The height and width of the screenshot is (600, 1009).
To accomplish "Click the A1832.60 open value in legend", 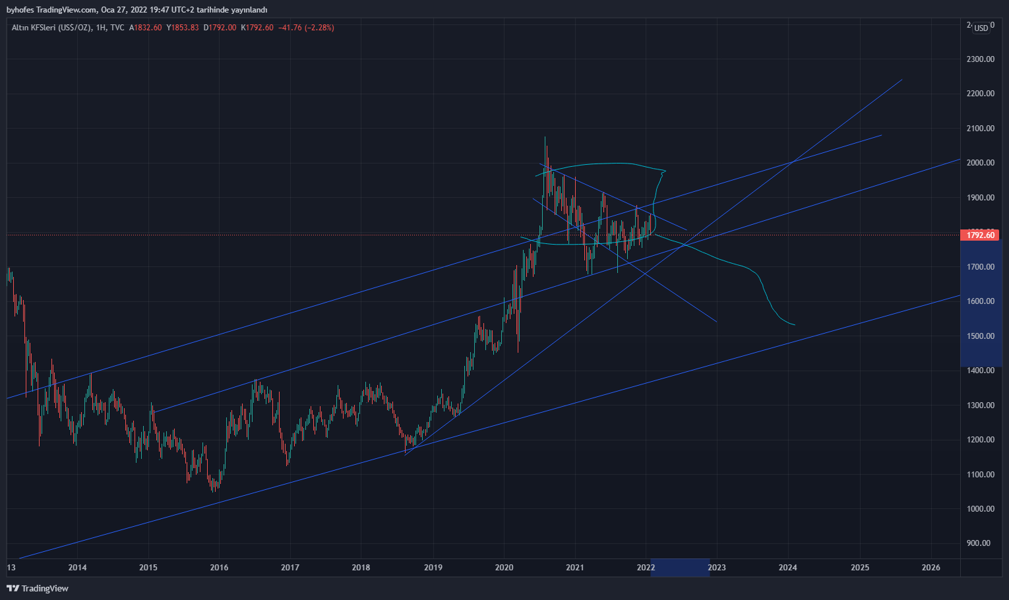I will point(146,28).
